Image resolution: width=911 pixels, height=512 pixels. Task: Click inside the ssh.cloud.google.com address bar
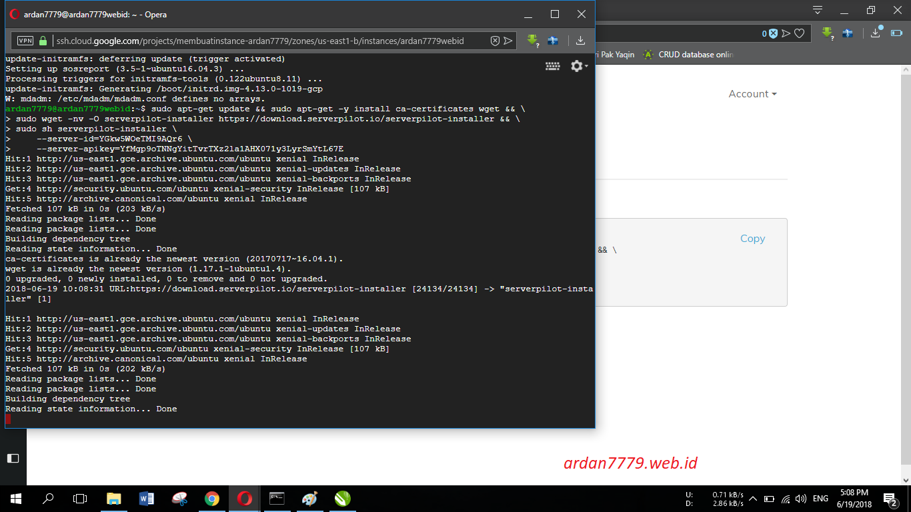[267, 41]
